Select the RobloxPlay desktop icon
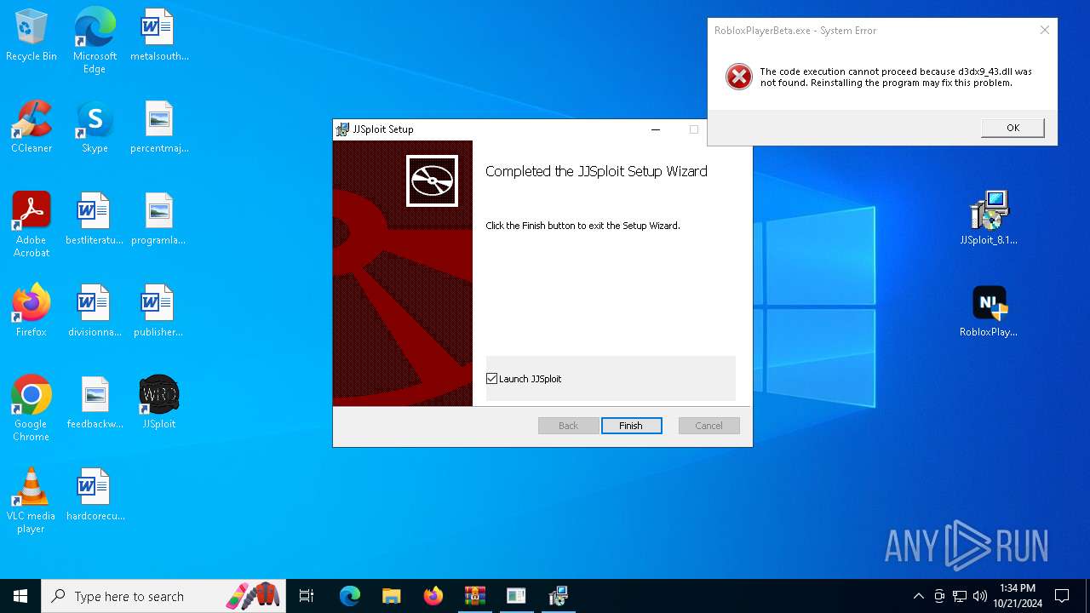This screenshot has height=613, width=1090. click(989, 312)
